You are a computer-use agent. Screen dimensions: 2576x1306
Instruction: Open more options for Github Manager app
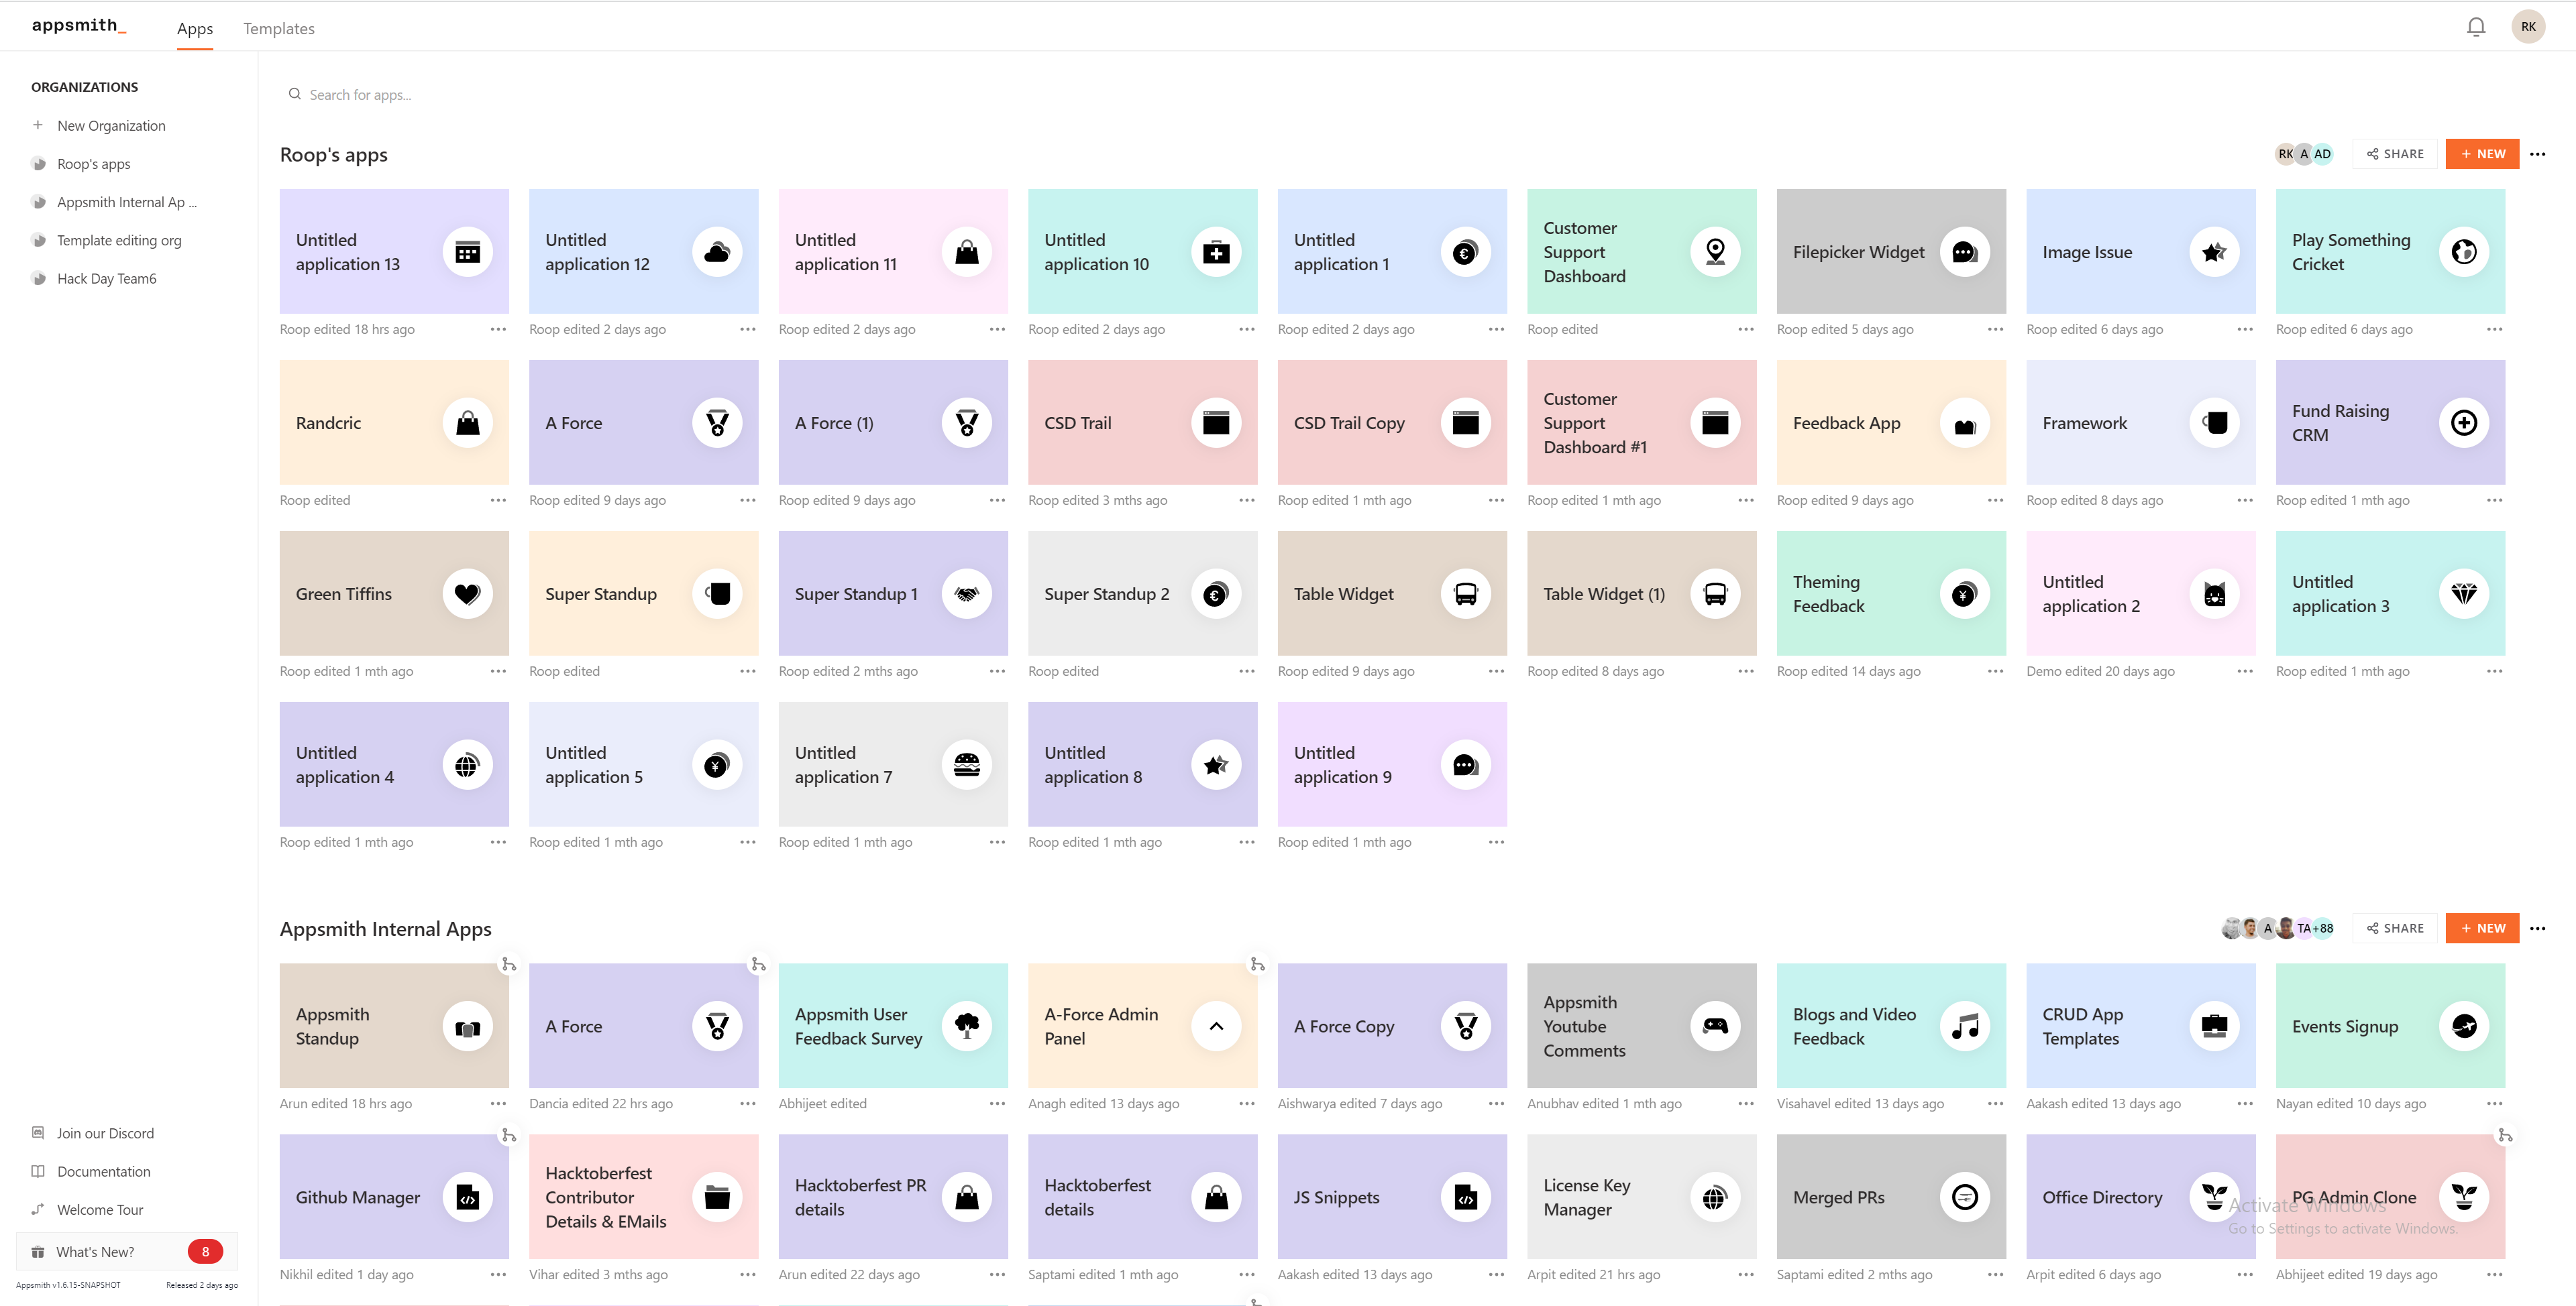tap(497, 1275)
